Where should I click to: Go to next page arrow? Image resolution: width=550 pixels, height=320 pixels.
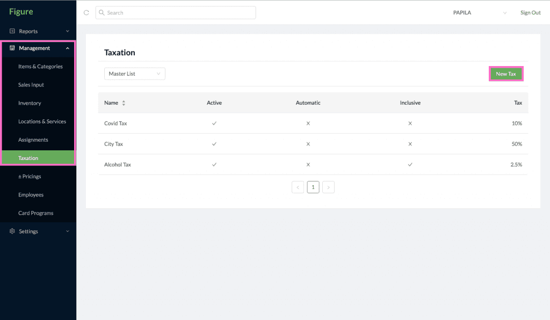tap(328, 187)
